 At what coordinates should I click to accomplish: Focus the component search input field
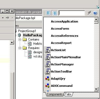tap(72, 13)
